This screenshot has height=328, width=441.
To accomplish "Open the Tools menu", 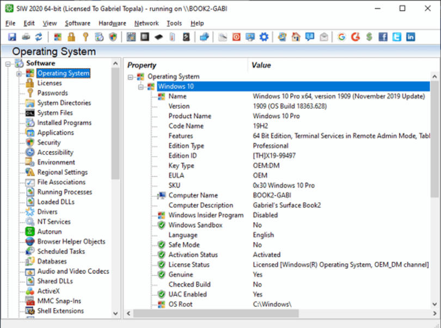I will 174,23.
